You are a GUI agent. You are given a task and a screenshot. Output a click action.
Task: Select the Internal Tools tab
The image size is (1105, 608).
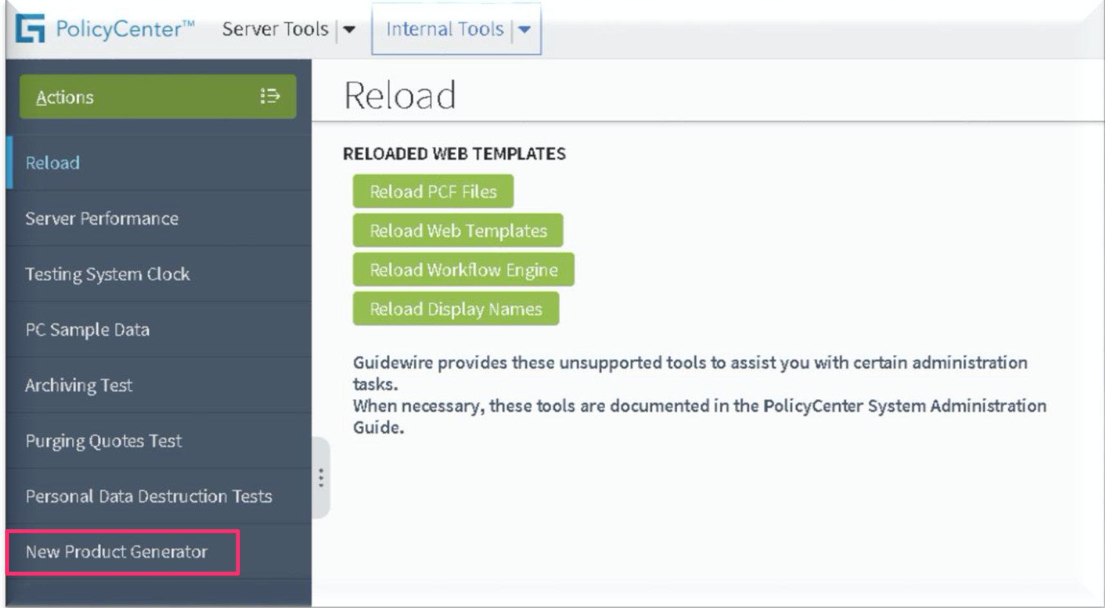(445, 29)
